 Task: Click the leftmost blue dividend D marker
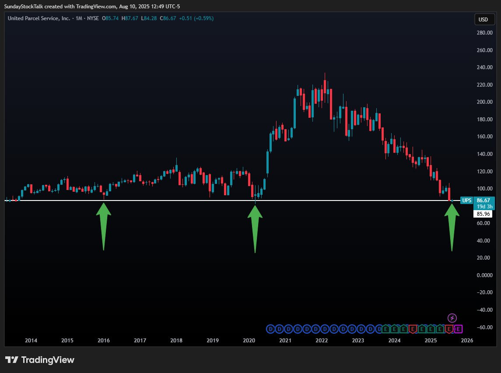(x=271, y=329)
